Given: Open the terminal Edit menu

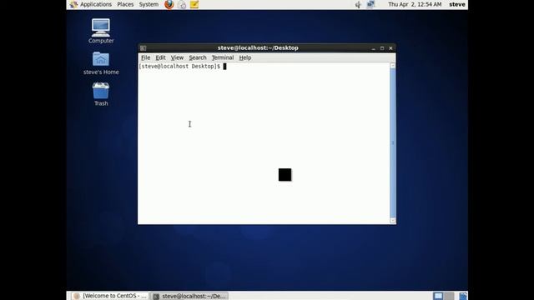Looking at the screenshot, I should [160, 57].
